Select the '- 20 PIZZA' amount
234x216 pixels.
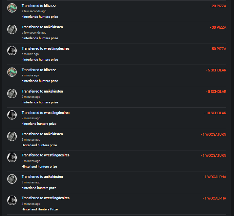coord(218,6)
